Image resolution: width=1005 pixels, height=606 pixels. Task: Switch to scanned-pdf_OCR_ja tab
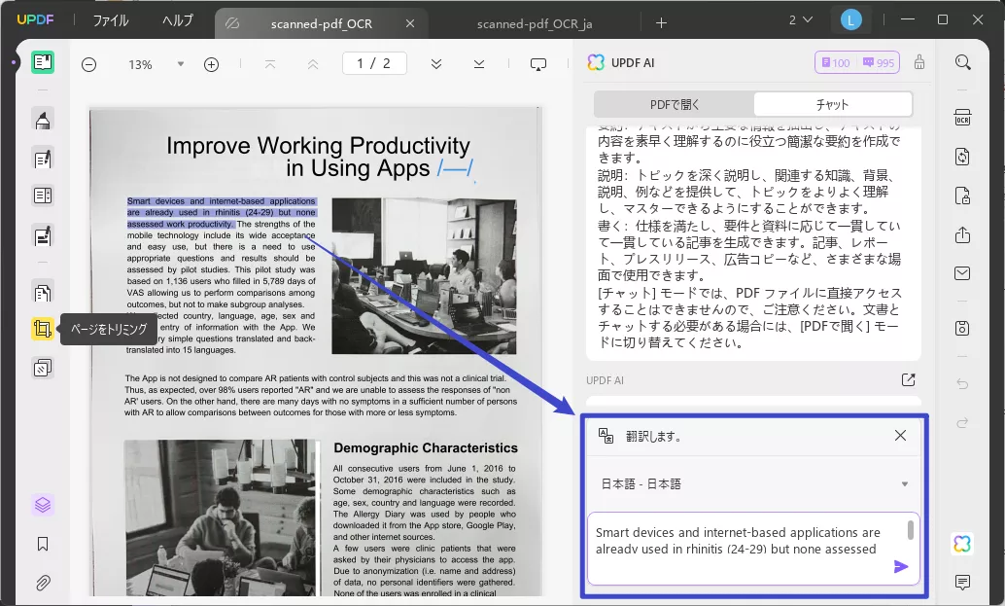(535, 23)
